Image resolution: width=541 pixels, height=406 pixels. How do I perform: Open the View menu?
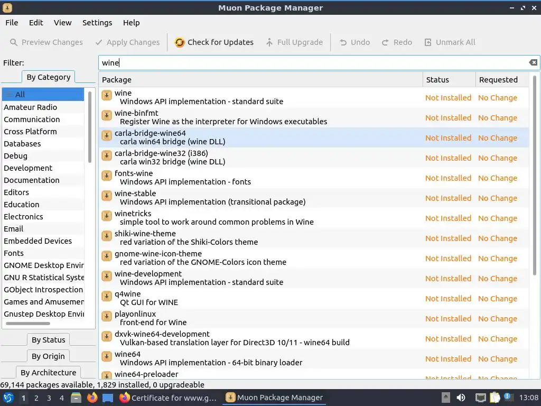click(62, 23)
